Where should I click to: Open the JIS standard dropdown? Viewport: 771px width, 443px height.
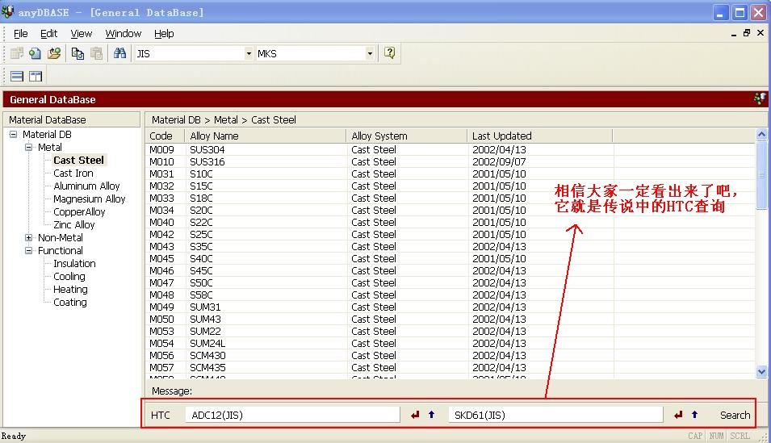tap(249, 53)
